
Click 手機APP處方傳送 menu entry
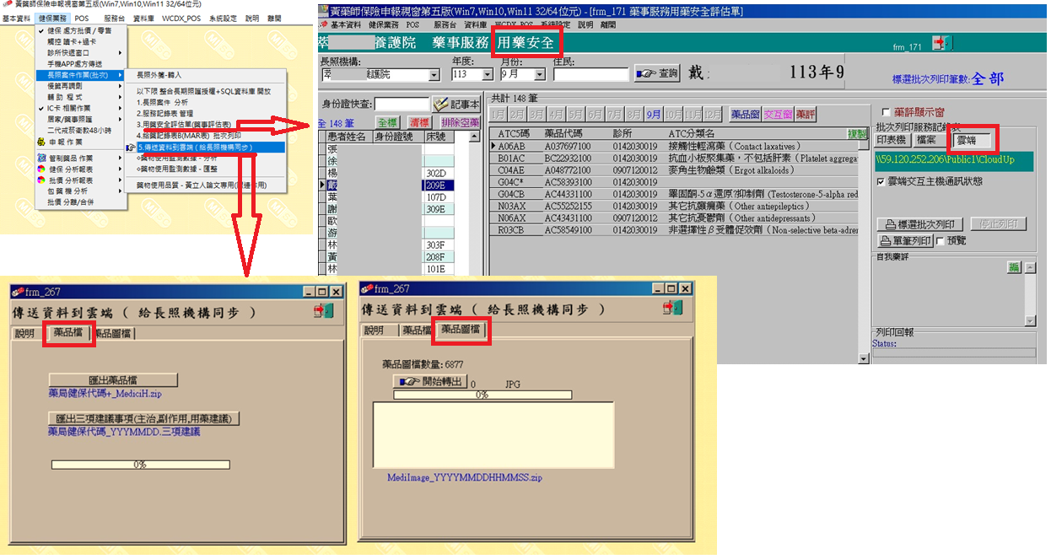point(81,63)
